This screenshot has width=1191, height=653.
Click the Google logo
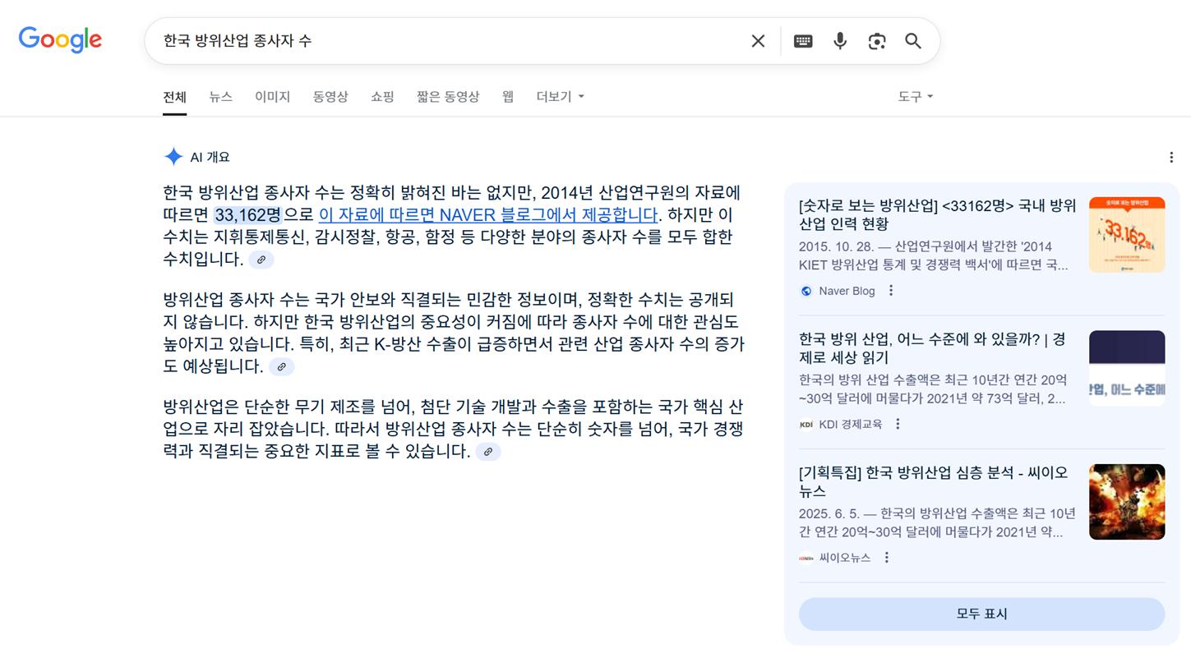click(x=60, y=39)
